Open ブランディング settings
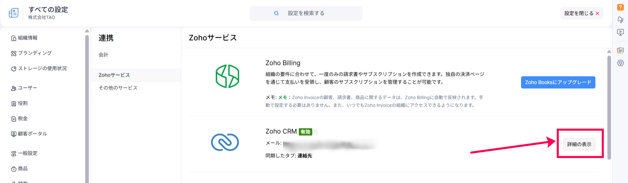This screenshot has width=628, height=183. click(35, 53)
